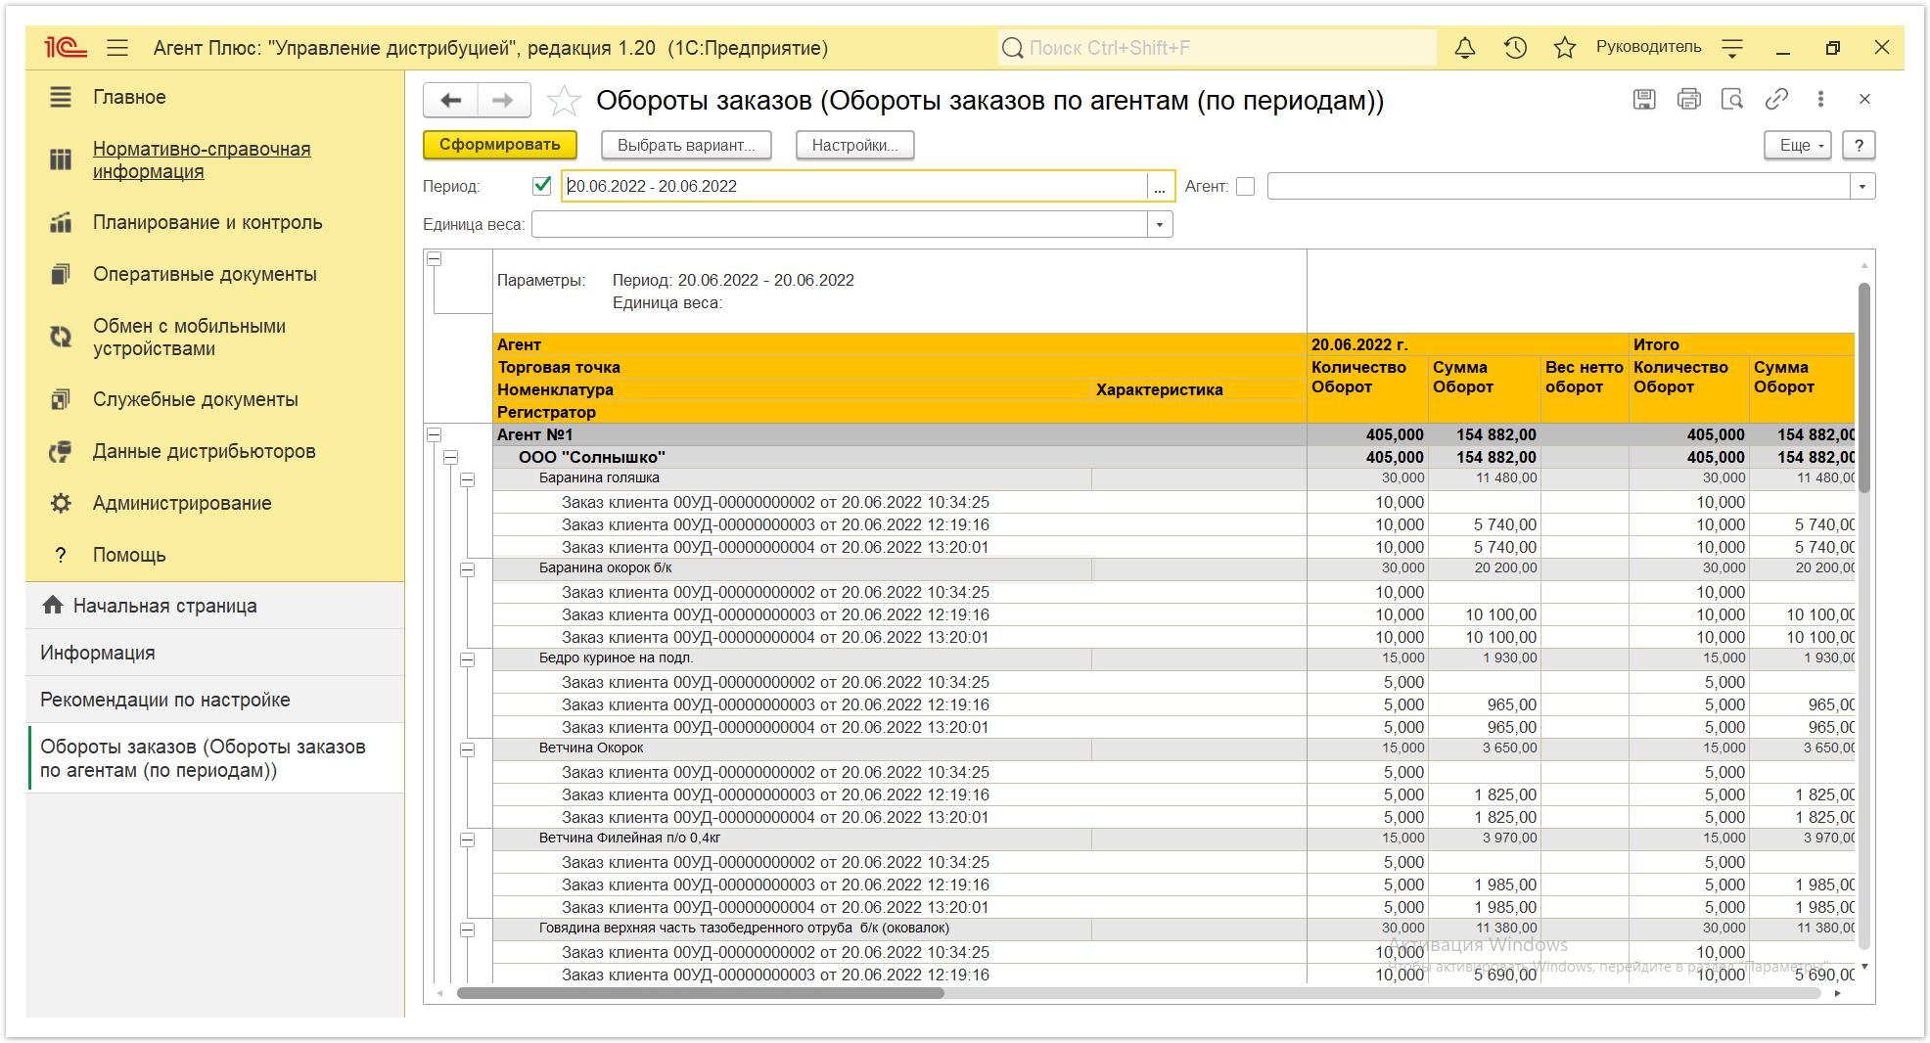Collapse the Бедро куриное на подл. group
Screen dimensions: 1930x1043
click(x=468, y=659)
